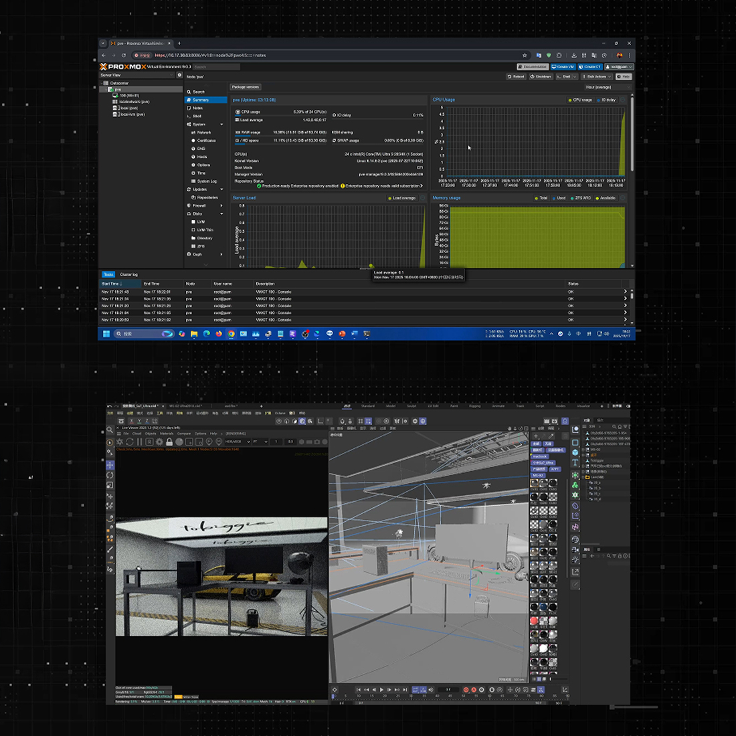Collapse the System submenu in node menu
The height and width of the screenshot is (736, 736).
click(221, 124)
